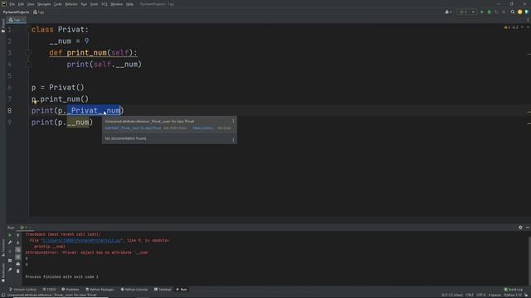The height and width of the screenshot is (298, 531).
Task: Open the documentation section's three-dot menu
Action: coord(233,140)
